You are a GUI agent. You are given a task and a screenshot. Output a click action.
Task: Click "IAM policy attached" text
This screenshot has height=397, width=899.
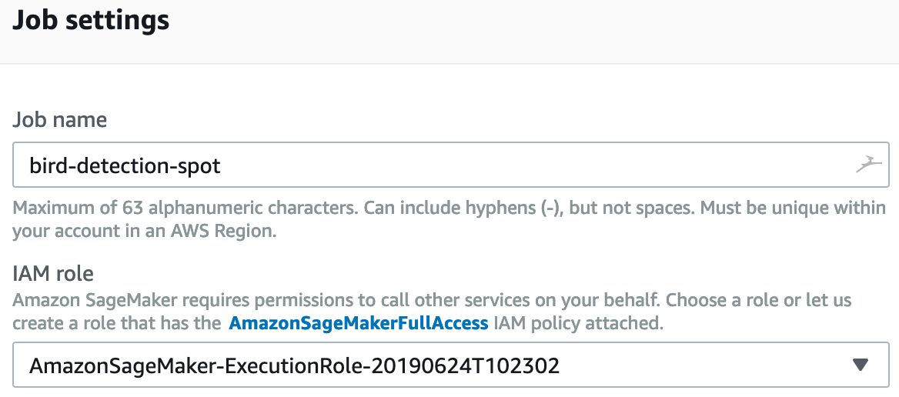[x=578, y=323]
